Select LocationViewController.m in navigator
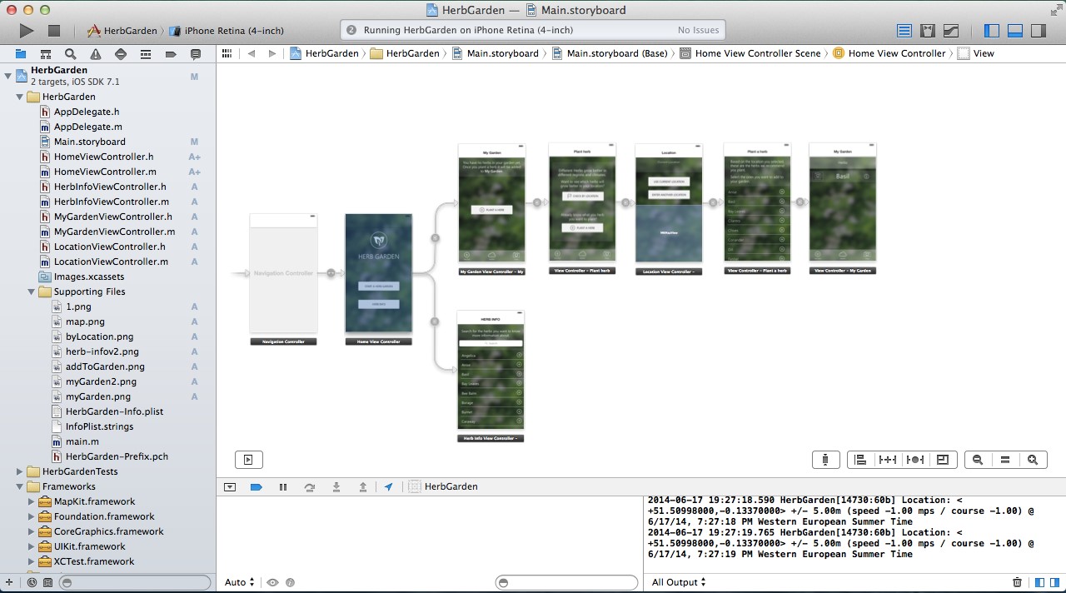Image resolution: width=1066 pixels, height=593 pixels. click(111, 262)
